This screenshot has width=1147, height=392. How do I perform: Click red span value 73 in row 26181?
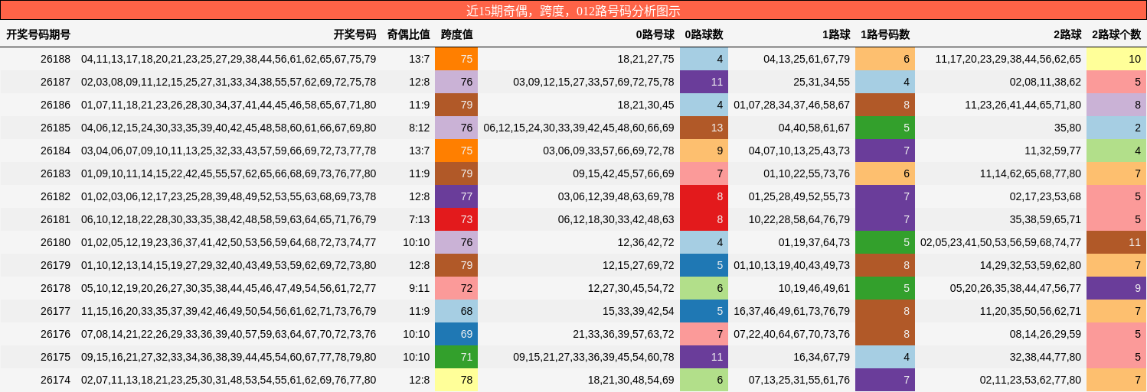(456, 219)
